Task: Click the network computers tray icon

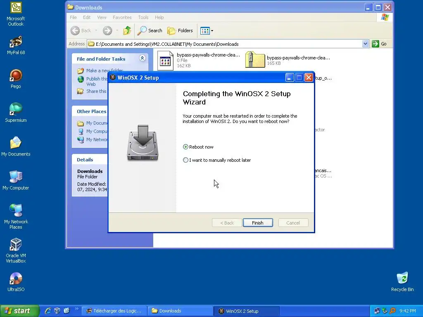Action: tap(377, 311)
